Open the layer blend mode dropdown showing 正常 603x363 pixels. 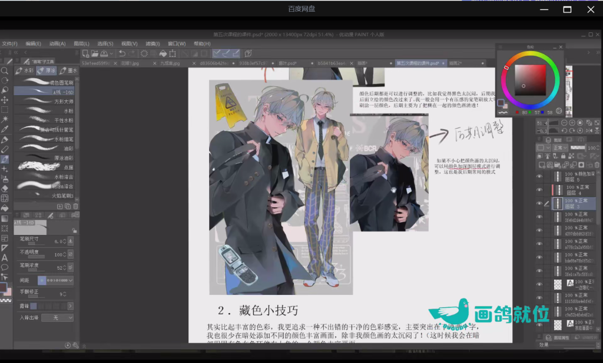[x=560, y=147]
